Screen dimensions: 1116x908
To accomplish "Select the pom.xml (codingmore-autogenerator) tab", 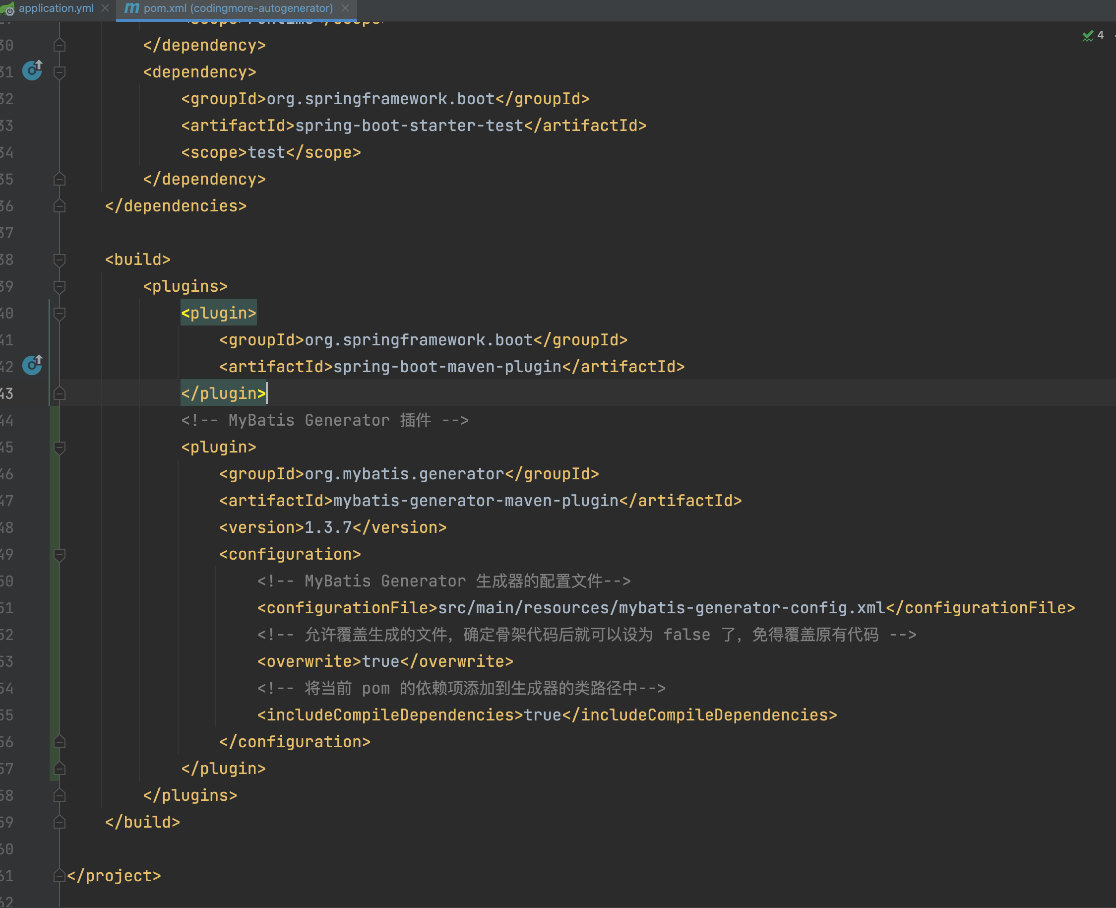I will point(238,8).
